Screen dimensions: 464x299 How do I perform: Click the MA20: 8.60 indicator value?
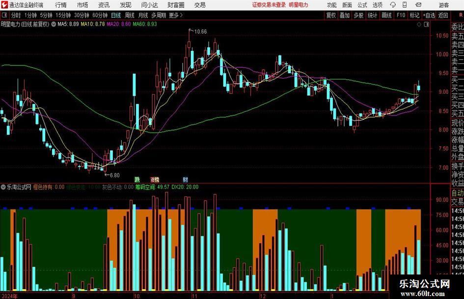coord(119,24)
